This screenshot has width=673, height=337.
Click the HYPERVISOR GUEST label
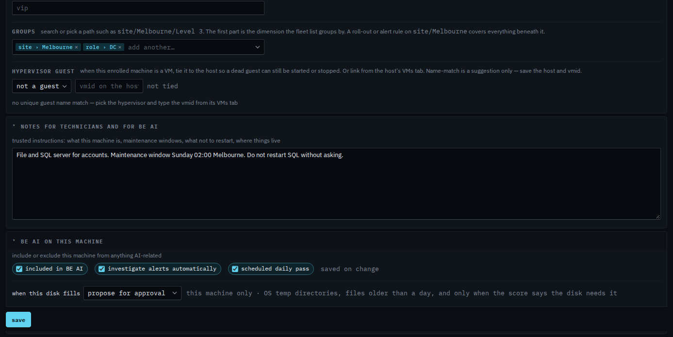[44, 71]
